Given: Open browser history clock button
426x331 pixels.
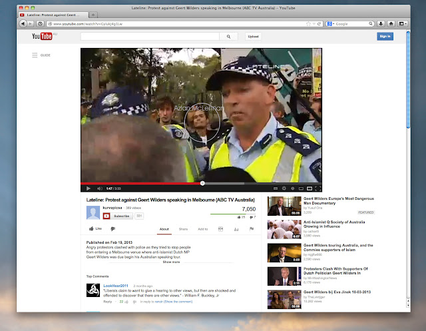Looking at the screenshot, I should [40, 24].
